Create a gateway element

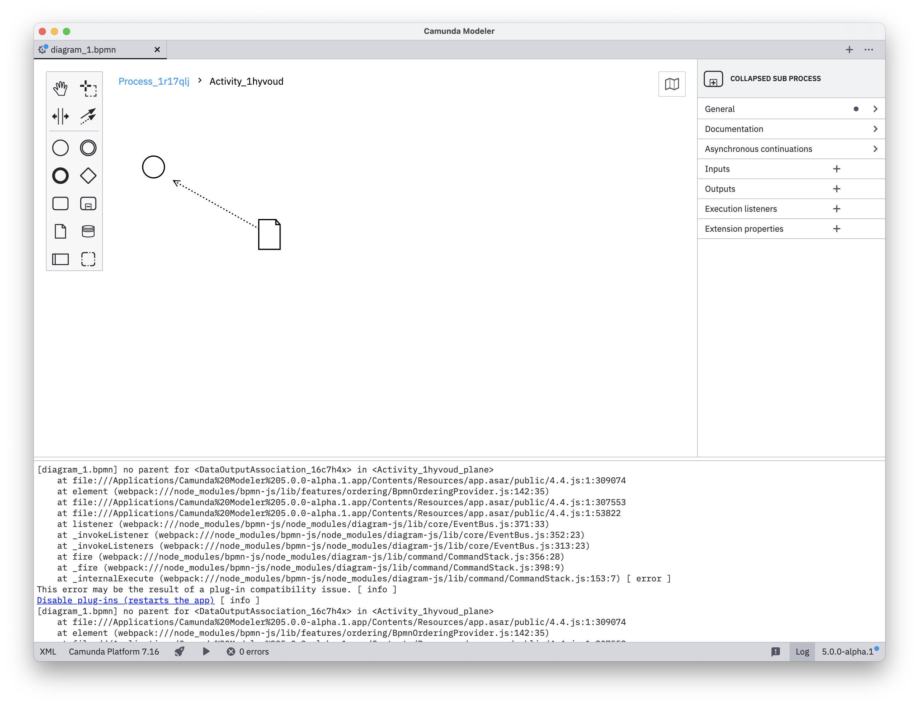coord(88,176)
